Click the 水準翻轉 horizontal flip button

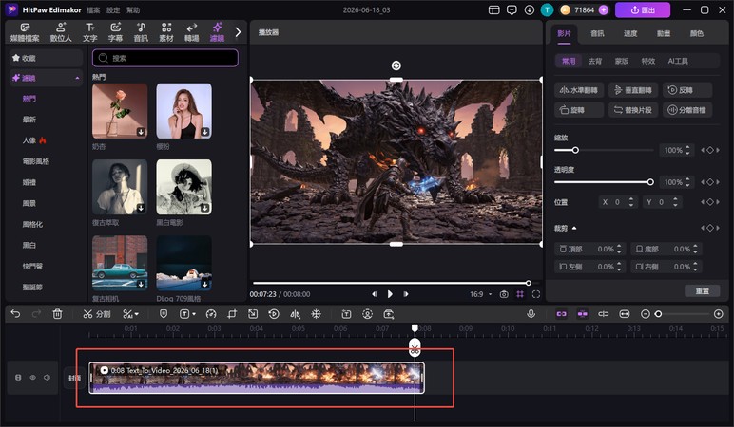coord(579,90)
